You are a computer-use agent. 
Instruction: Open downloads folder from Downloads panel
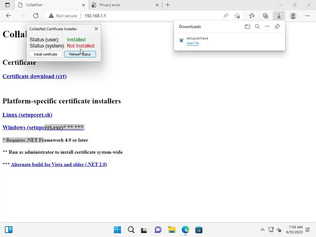pyautogui.click(x=247, y=27)
